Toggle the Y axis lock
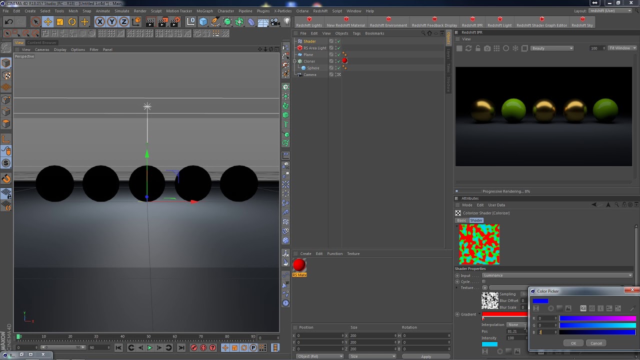 coord(112,21)
